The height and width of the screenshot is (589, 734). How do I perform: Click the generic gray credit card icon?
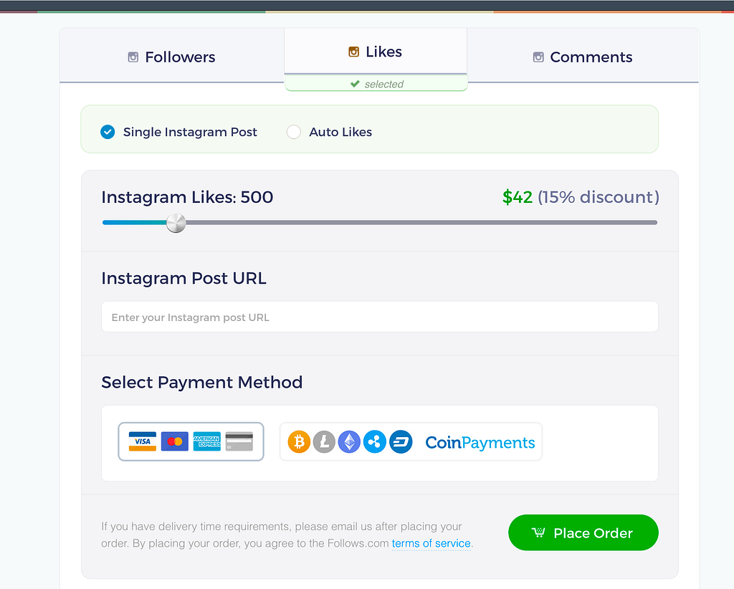[x=239, y=441]
